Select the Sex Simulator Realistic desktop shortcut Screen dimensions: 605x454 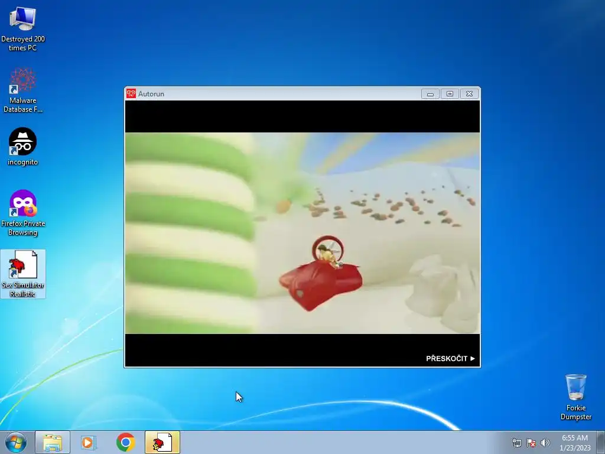pos(23,274)
